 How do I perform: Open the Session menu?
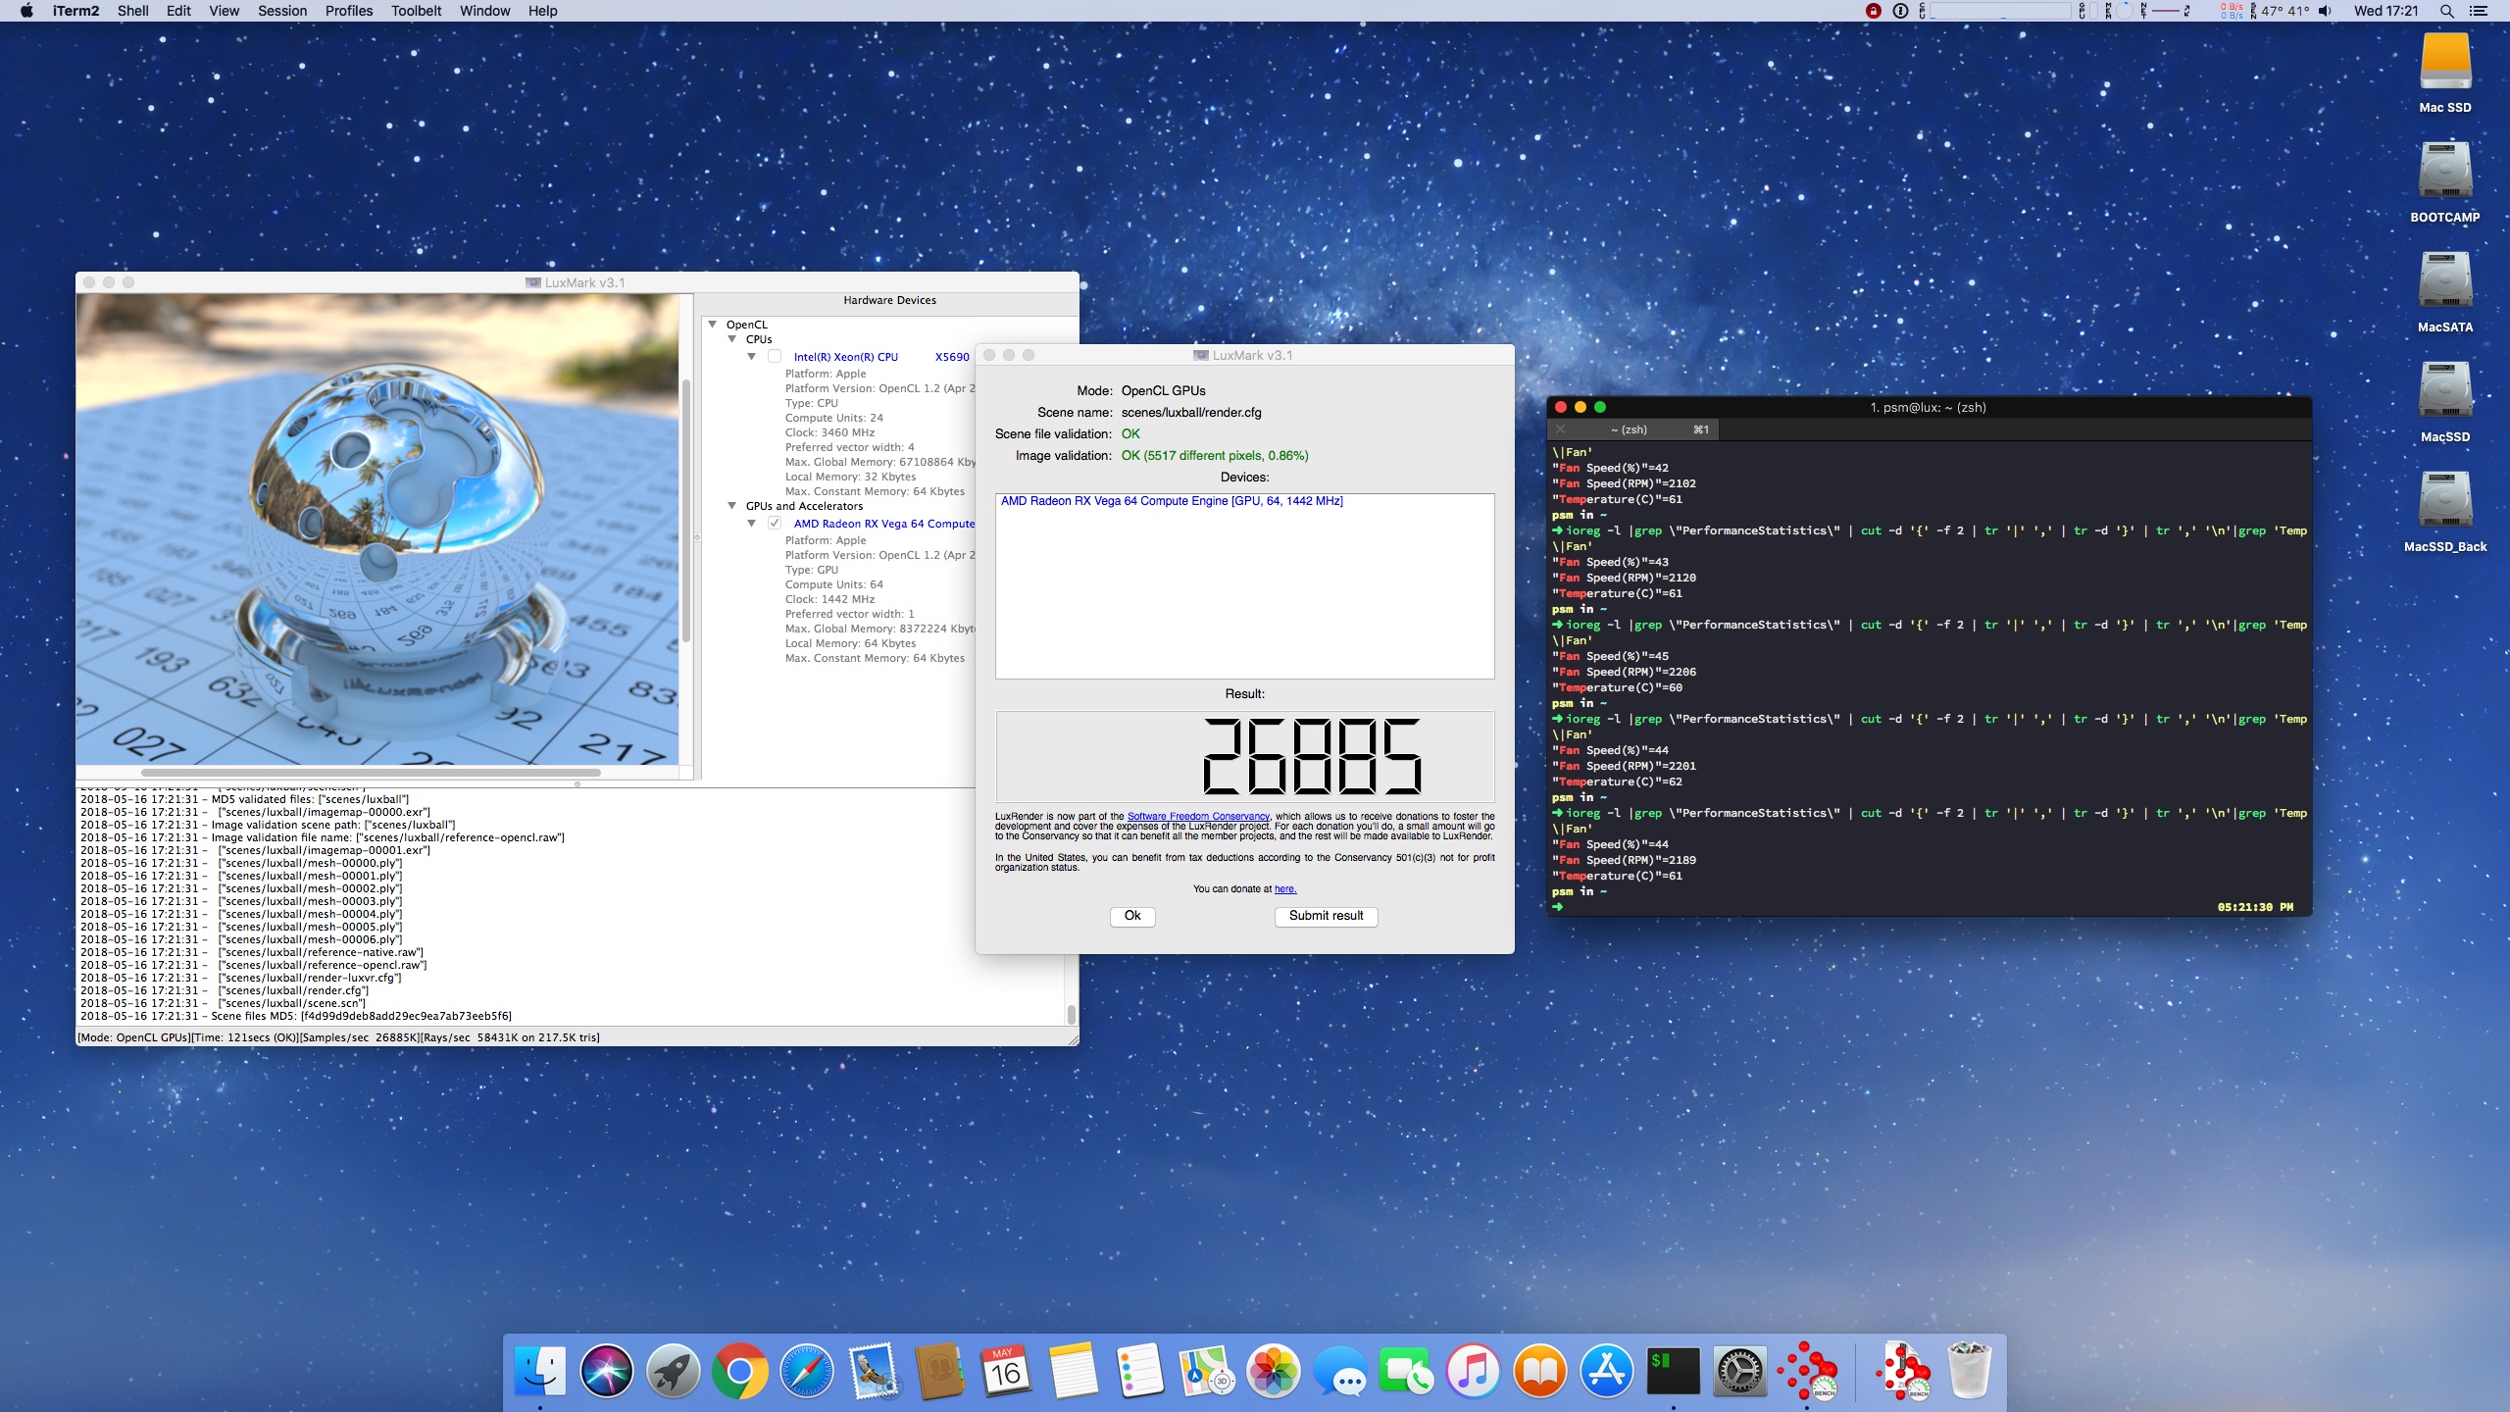click(282, 11)
